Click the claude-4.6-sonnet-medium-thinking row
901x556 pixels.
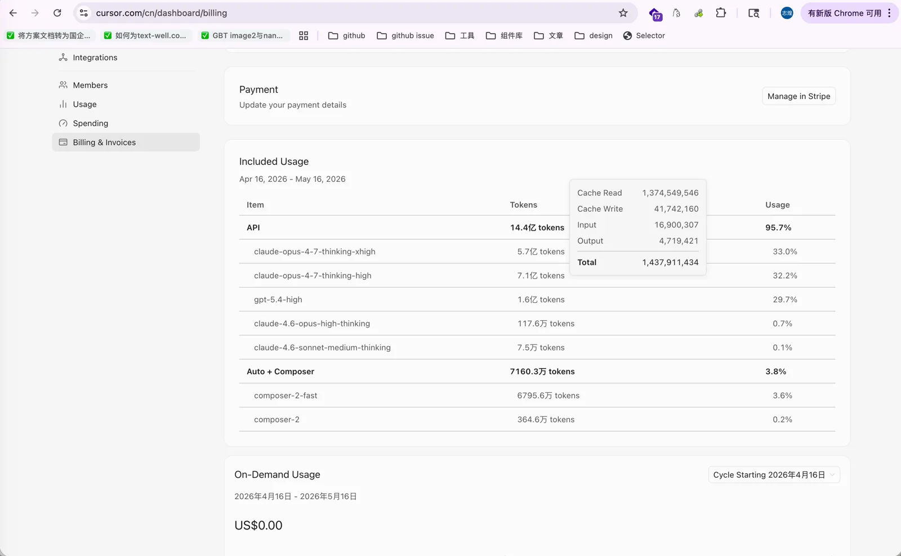[537, 348]
